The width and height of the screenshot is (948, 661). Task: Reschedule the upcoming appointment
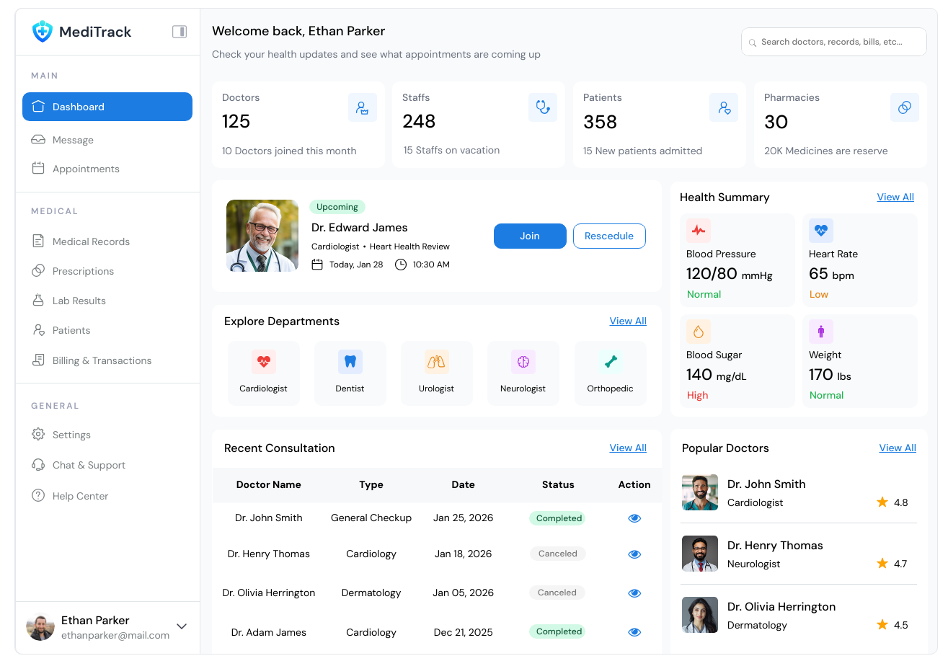click(609, 236)
